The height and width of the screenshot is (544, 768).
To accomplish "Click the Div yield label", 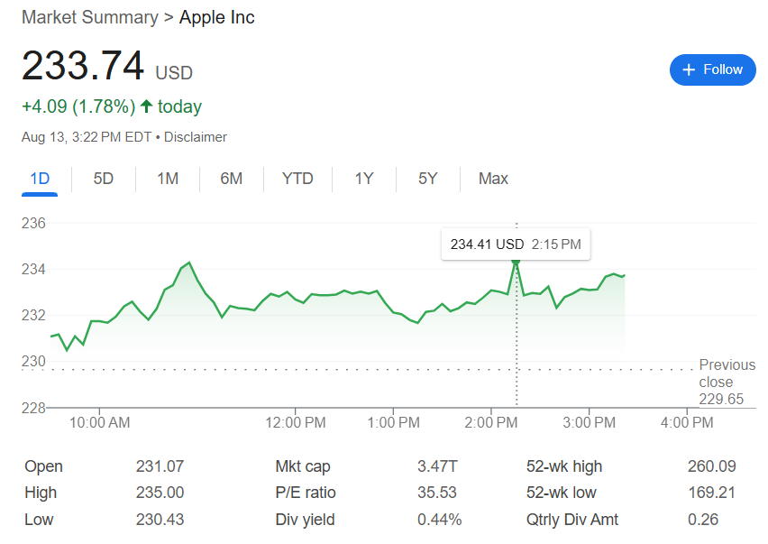I will point(305,520).
